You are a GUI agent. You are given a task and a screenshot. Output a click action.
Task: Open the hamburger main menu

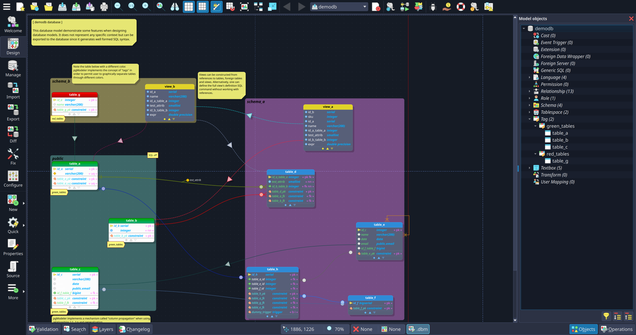tap(7, 7)
